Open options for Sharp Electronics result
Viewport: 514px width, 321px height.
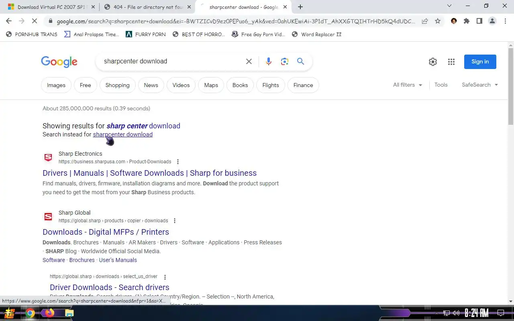coord(178,162)
